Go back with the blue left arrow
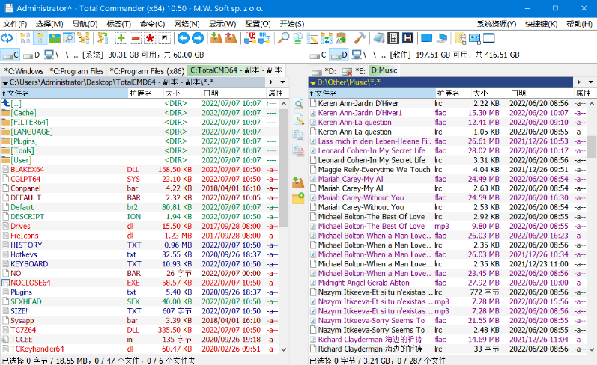Image resolution: width=597 pixels, height=365 pixels. (x=183, y=38)
